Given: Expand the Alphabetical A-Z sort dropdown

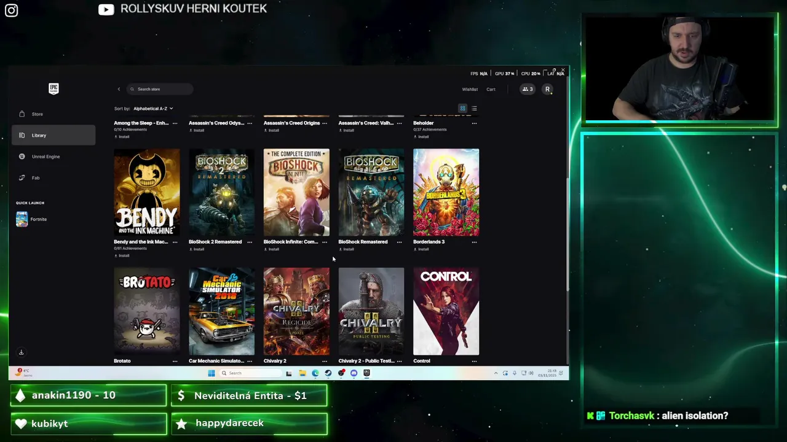Looking at the screenshot, I should point(153,109).
